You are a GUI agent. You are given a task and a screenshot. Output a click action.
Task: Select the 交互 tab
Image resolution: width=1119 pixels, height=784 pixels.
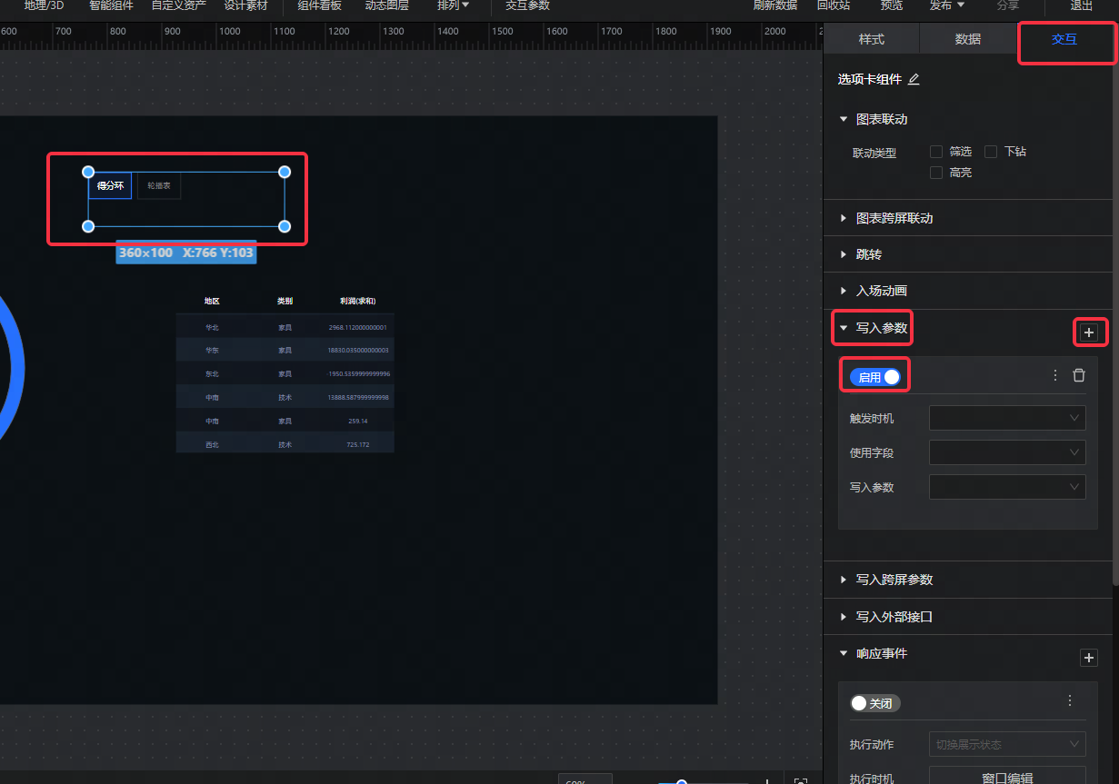(x=1064, y=39)
